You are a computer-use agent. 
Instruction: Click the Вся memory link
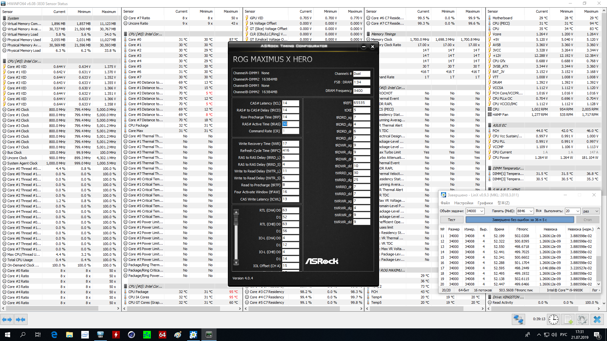coord(538,211)
